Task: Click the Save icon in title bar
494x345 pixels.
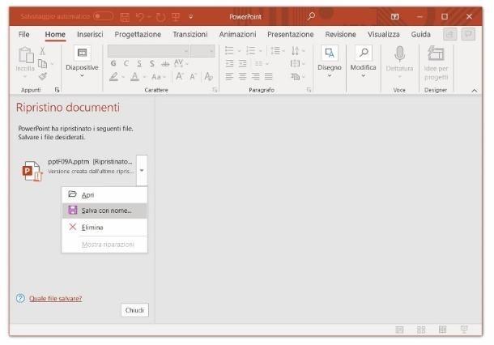Action: tap(125, 16)
